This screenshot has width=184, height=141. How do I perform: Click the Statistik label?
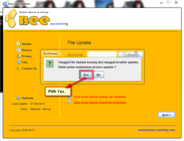pyautogui.click(x=28, y=98)
